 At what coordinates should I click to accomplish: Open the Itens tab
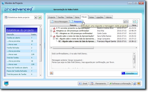pyautogui.click(x=77, y=17)
